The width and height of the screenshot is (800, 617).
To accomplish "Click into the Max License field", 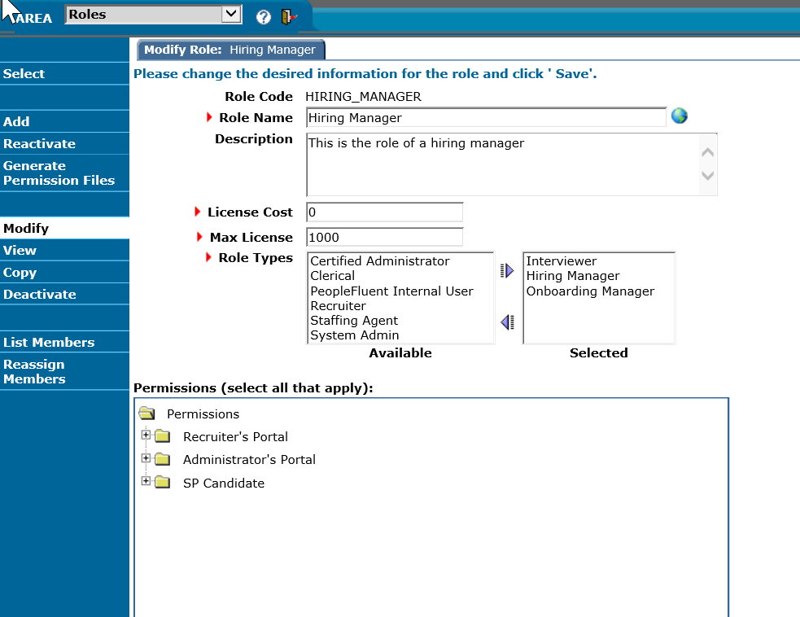I will point(385,238).
